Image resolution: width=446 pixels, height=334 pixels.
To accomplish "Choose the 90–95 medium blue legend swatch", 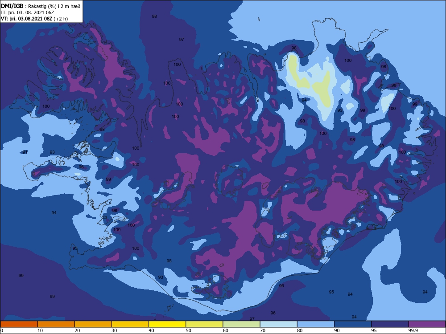I will pos(353,324).
